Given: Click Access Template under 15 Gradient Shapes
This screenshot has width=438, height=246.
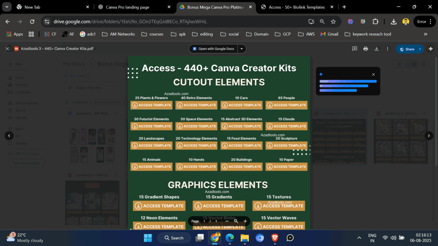Looking at the screenshot, I should click(159, 206).
